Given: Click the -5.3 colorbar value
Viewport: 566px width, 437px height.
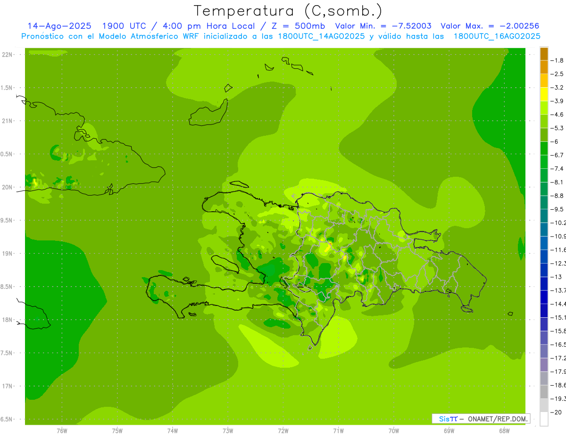Looking at the screenshot, I should tap(558, 128).
